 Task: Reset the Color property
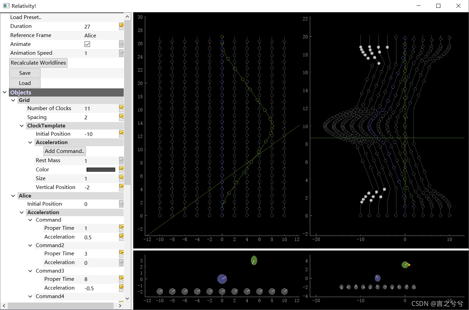pos(121,169)
